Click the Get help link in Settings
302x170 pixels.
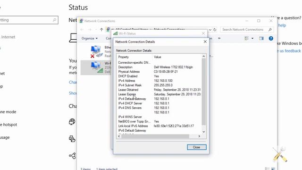coord(282,25)
